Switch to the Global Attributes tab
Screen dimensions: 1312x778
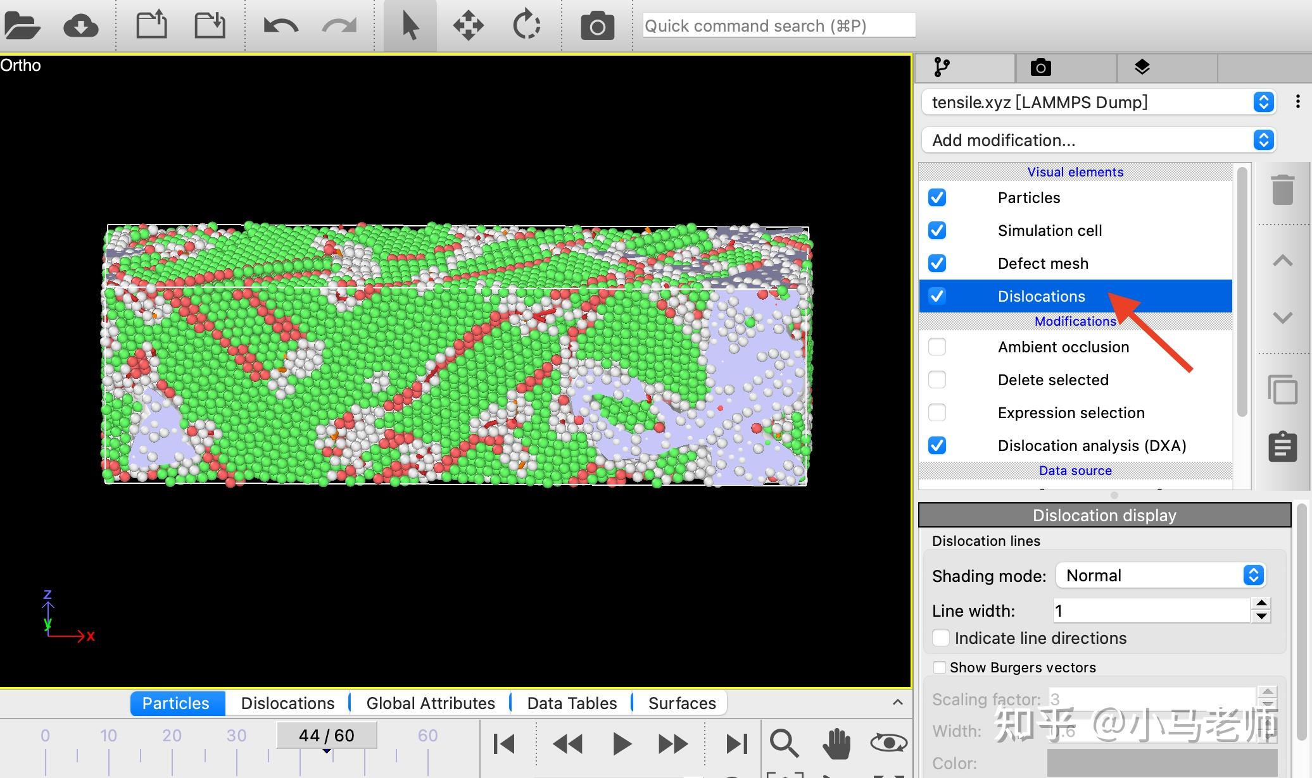tap(430, 703)
